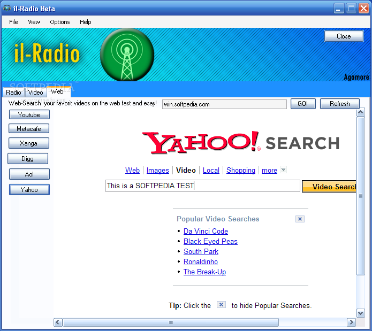Image resolution: width=372 pixels, height=331 pixels.
Task: Click the horizontal scrollbar right arrow
Action: (x=351, y=322)
